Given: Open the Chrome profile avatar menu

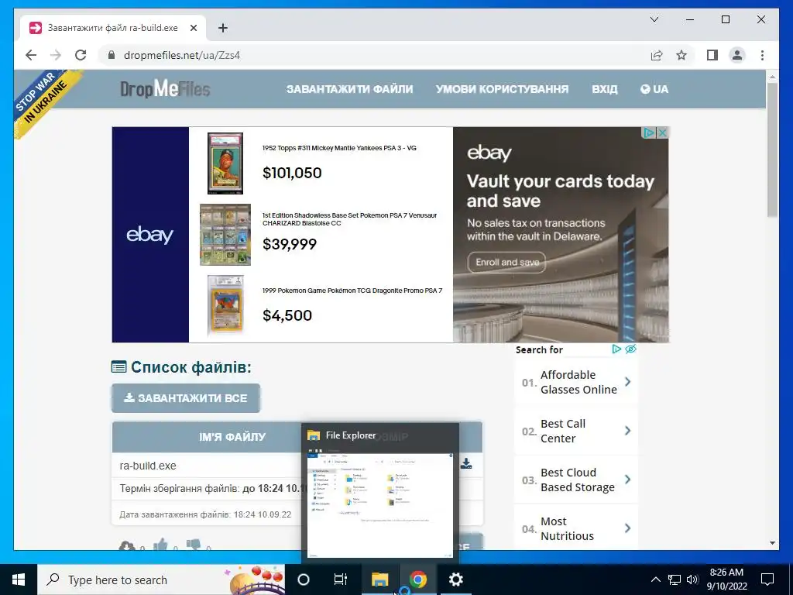Looking at the screenshot, I should [737, 55].
